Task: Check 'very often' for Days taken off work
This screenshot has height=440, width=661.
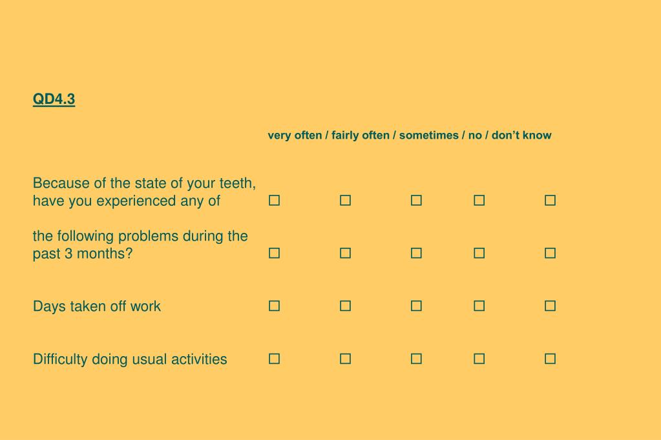Action: 274,306
